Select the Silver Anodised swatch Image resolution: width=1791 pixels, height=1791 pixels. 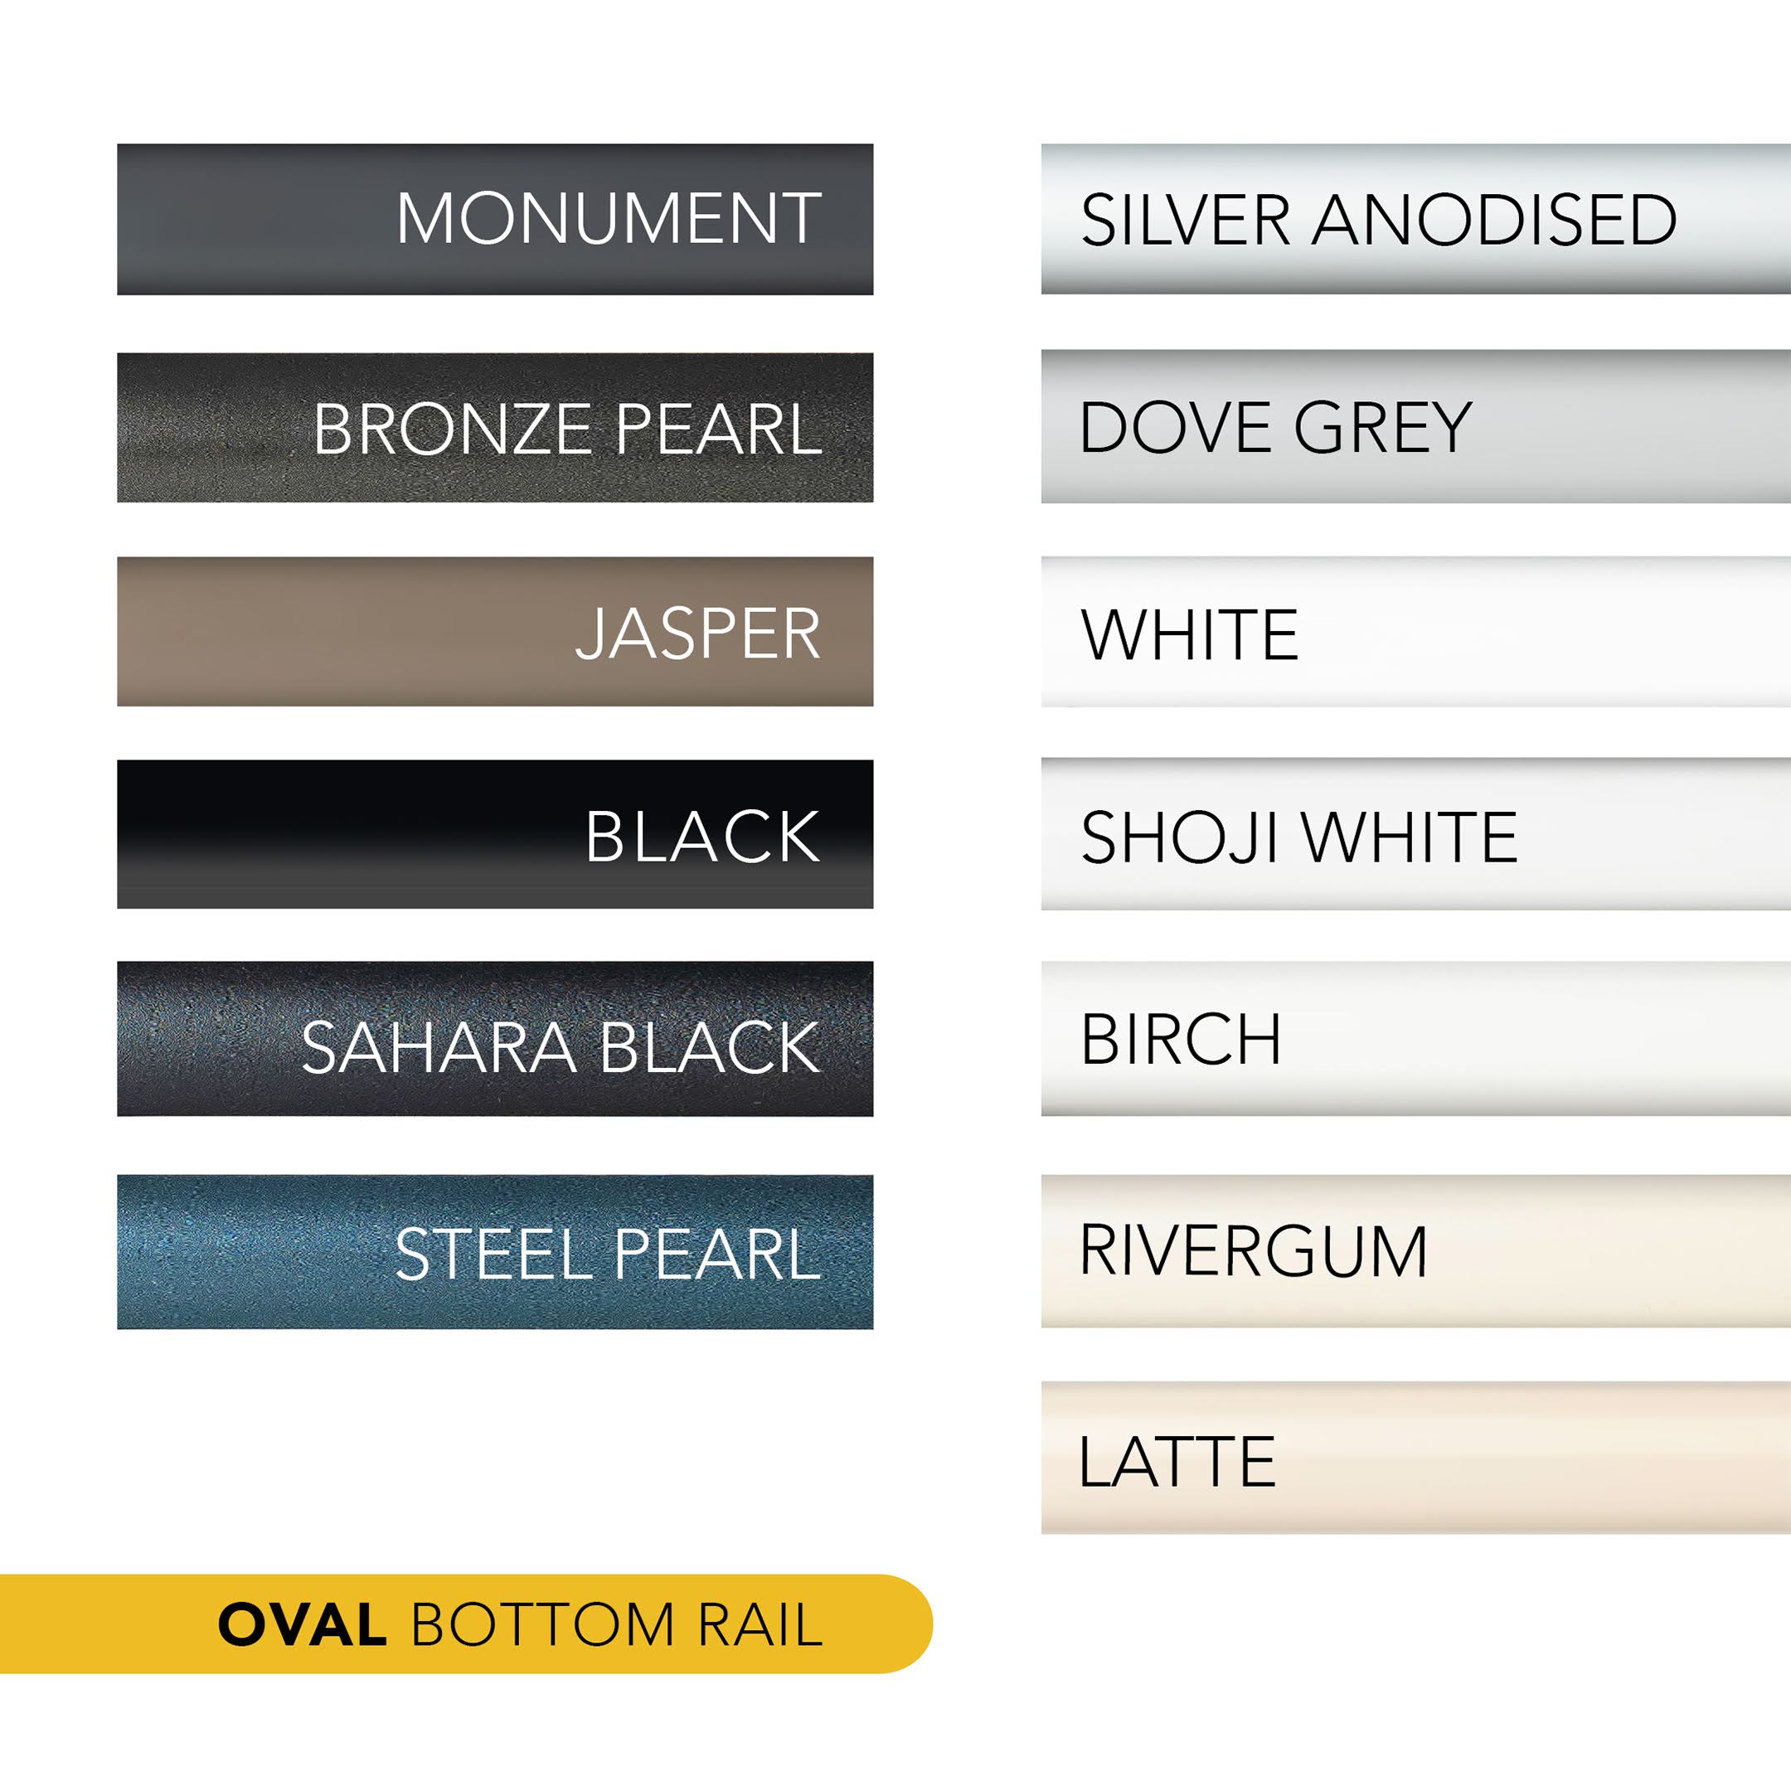(x=1415, y=219)
